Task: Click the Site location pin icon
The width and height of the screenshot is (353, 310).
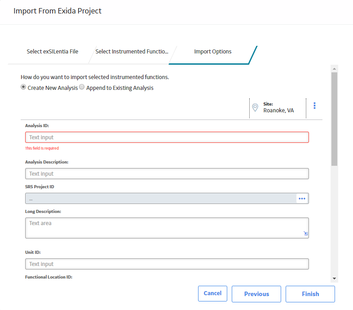Action: tap(255, 107)
